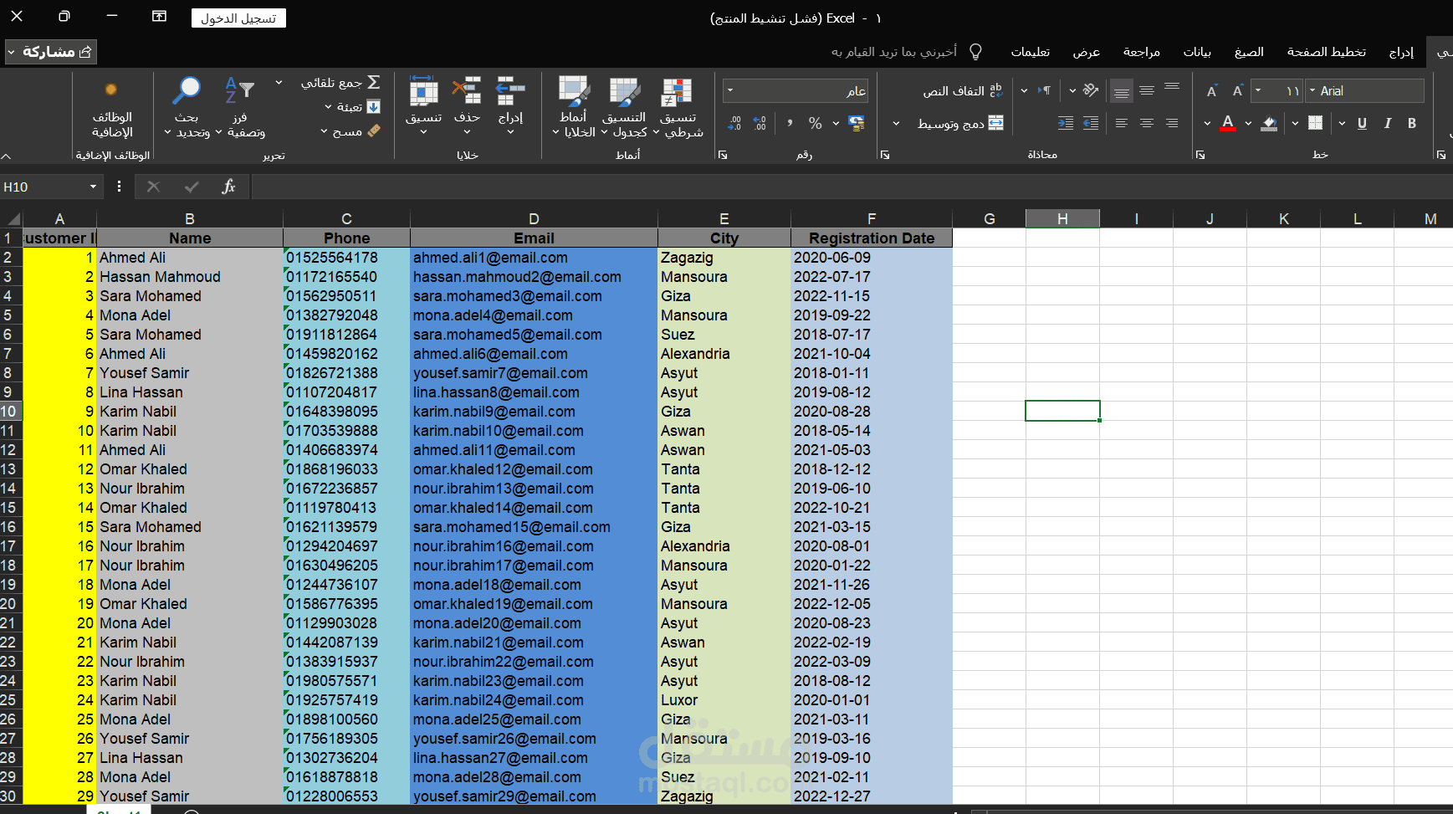The image size is (1453, 814).
Task: Switch to the Formulas tab (الصيغ)
Action: pos(1249,52)
